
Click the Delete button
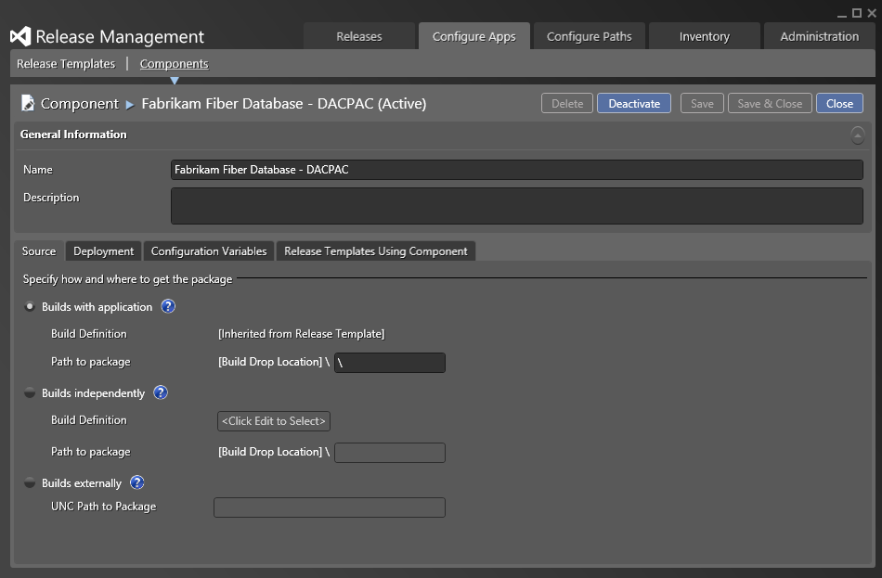567,104
